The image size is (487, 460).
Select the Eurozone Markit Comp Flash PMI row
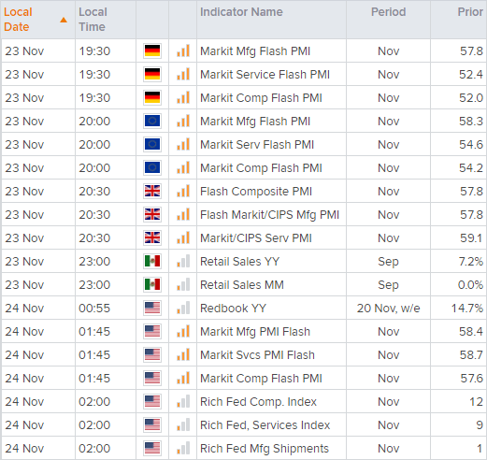click(x=243, y=167)
